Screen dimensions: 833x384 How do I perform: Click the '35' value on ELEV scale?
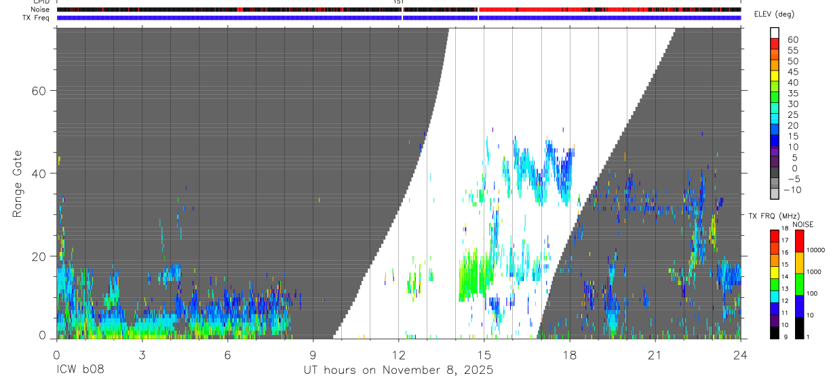792,93
